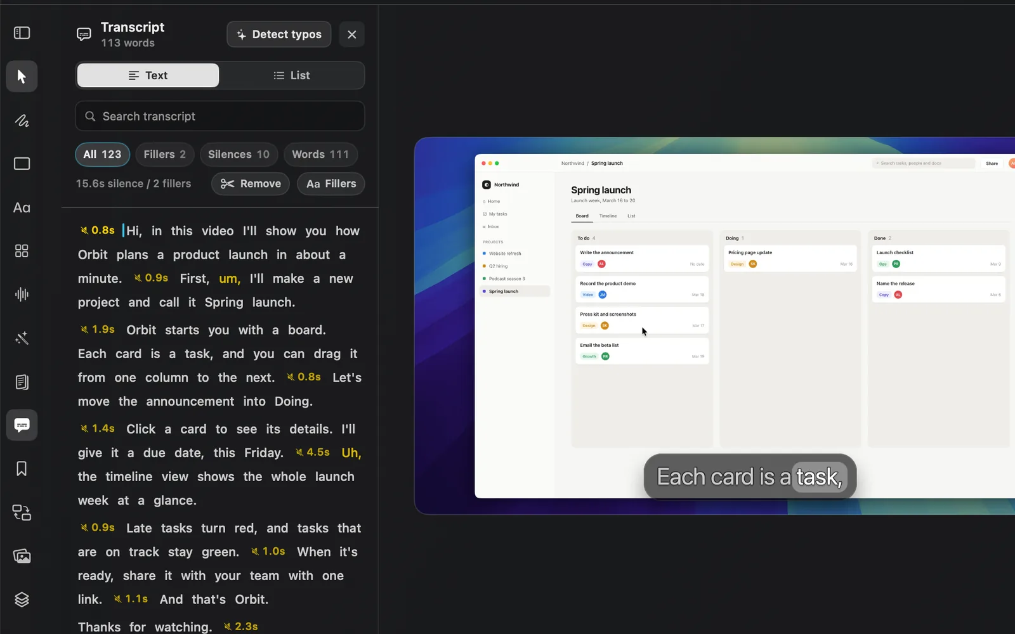This screenshot has width=1015, height=634.
Task: Switch to Text view
Action: (x=148, y=75)
